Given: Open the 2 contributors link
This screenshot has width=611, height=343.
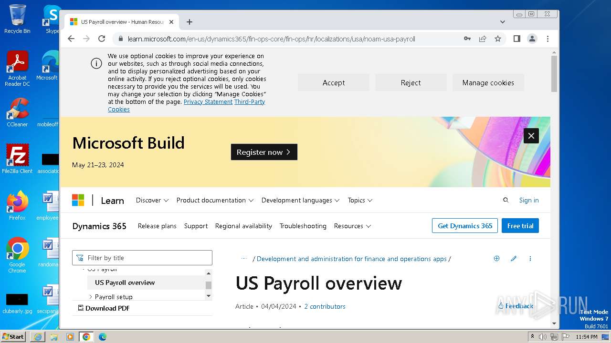Looking at the screenshot, I should (x=325, y=306).
